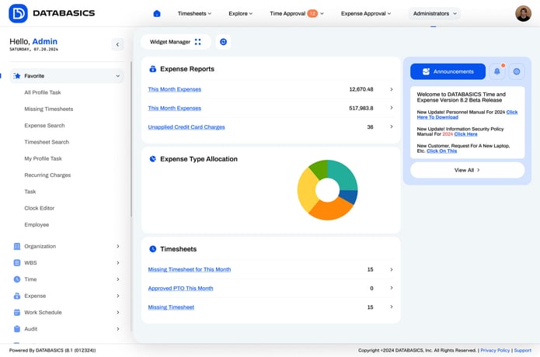Open the Time Approval menu
The height and width of the screenshot is (357, 540).
296,13
